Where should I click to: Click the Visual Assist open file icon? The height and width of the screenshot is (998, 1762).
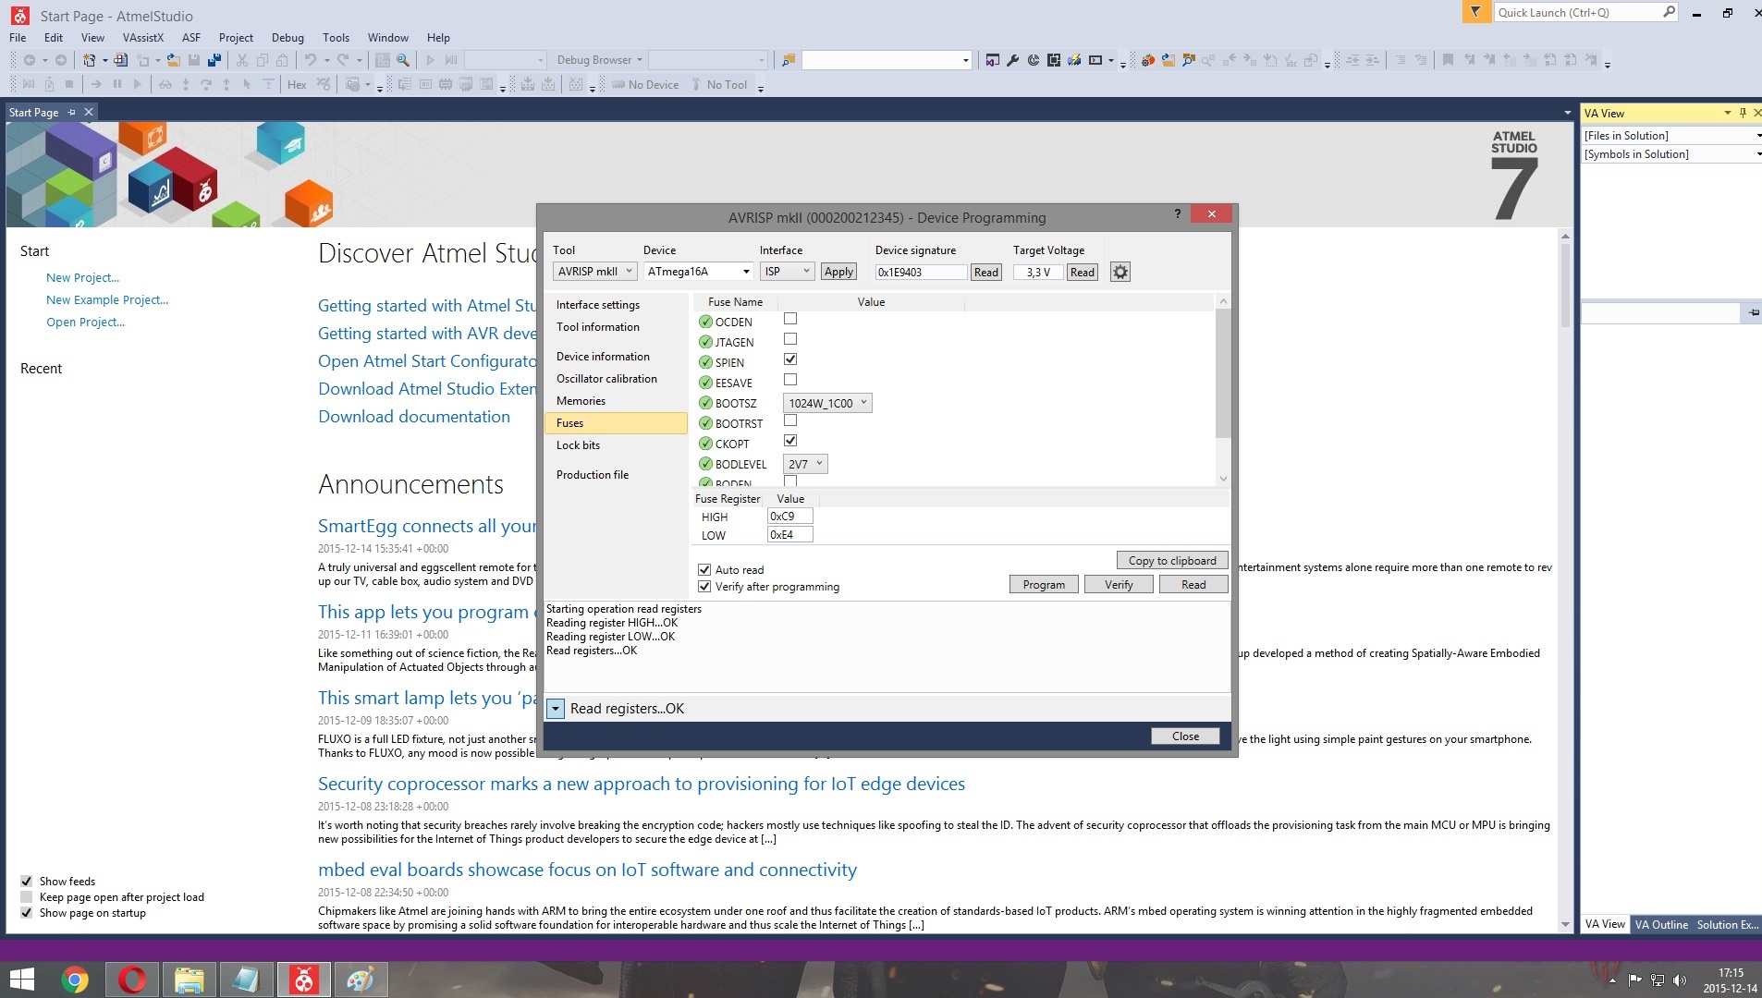(1168, 60)
